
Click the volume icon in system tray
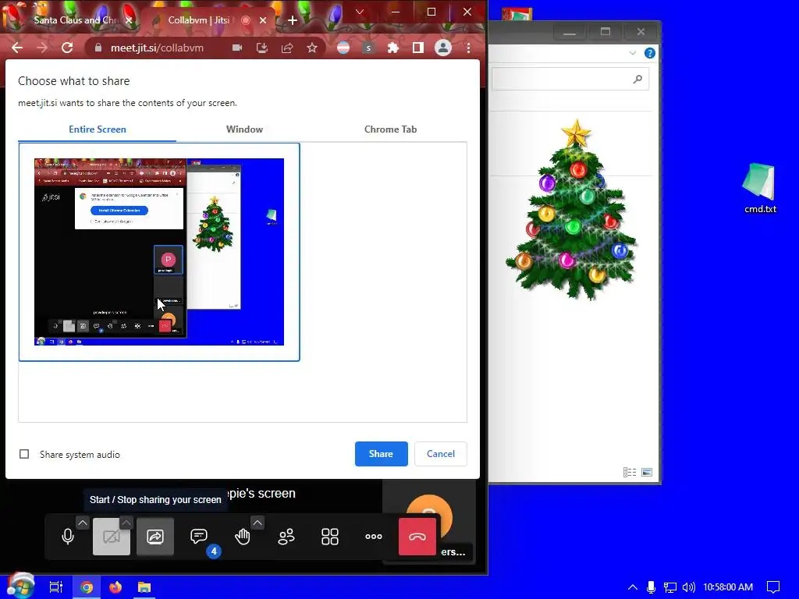click(688, 587)
